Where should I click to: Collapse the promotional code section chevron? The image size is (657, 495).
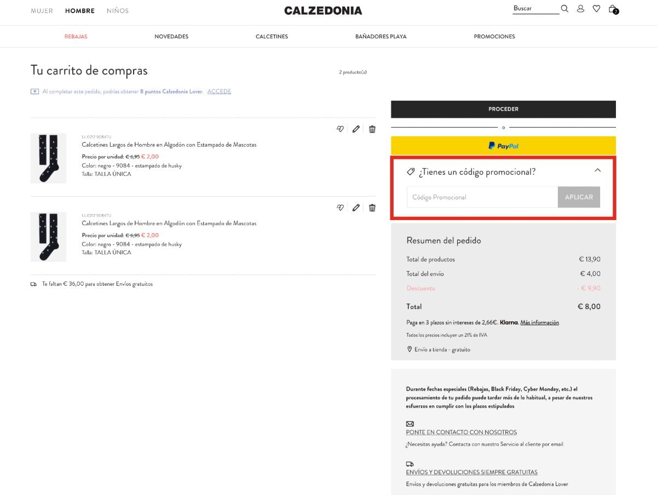pyautogui.click(x=597, y=170)
